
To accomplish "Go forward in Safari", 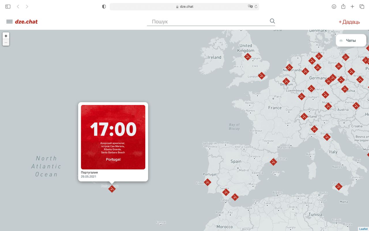I will [x=27, y=6].
